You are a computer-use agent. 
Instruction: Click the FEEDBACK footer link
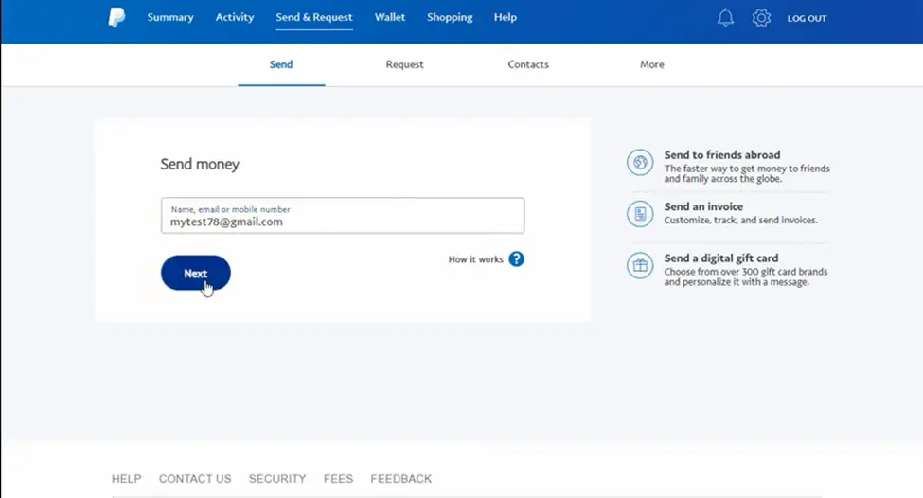[400, 479]
